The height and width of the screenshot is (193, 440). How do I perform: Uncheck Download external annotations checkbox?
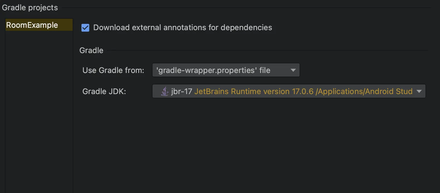coord(85,28)
